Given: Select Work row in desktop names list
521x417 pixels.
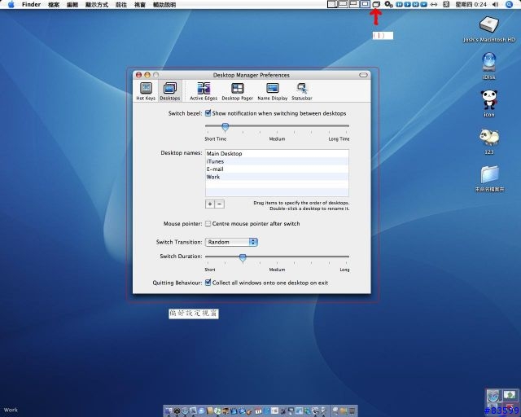Looking at the screenshot, I should click(277, 177).
